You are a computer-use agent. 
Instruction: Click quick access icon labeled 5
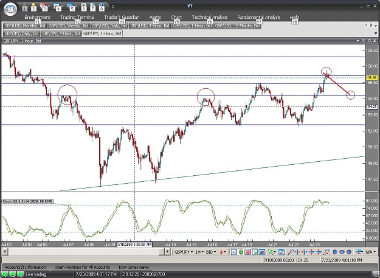tap(71, 8)
